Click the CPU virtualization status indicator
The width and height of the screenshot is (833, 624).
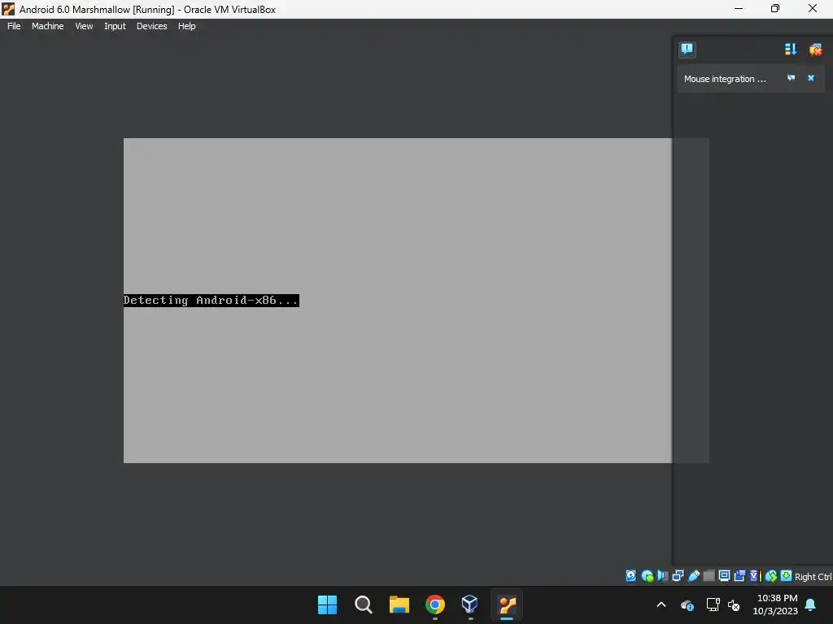point(756,576)
